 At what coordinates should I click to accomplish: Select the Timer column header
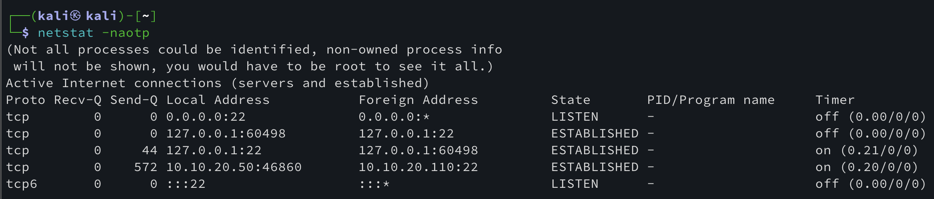pos(835,100)
